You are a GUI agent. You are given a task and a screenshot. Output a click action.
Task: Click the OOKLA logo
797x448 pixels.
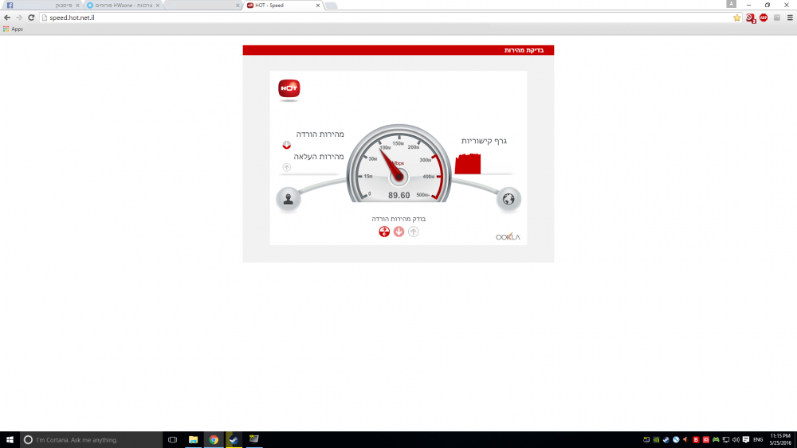[x=507, y=236]
